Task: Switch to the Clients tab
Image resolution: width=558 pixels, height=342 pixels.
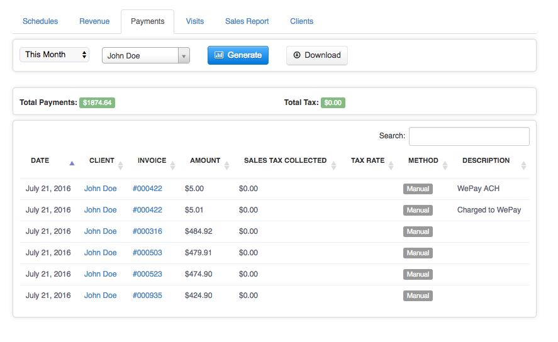Action: point(301,21)
